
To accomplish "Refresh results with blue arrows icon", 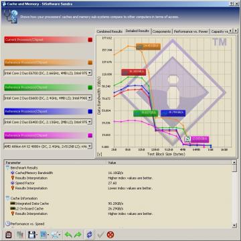I will point(89,234).
